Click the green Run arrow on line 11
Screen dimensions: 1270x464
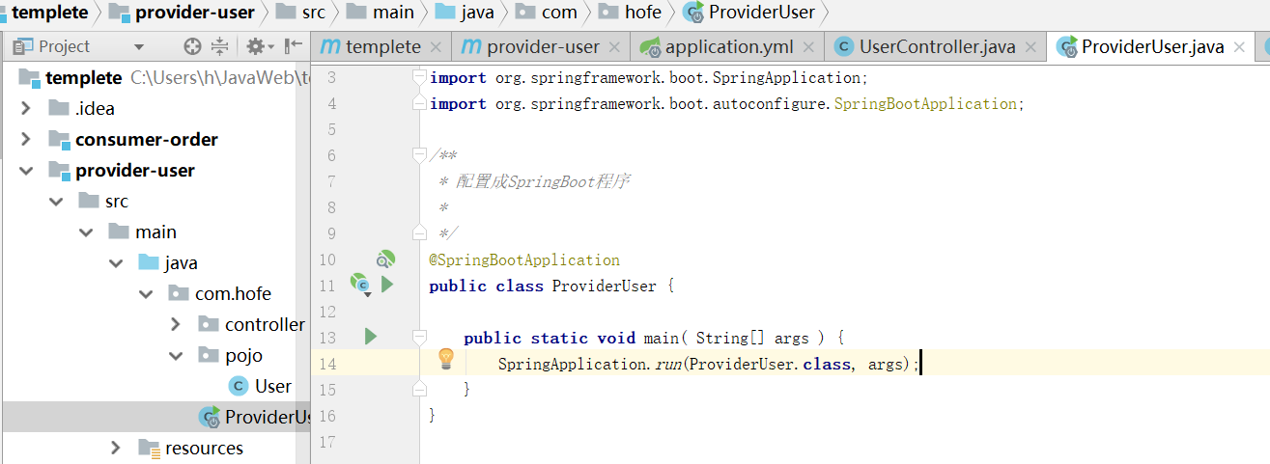387,285
